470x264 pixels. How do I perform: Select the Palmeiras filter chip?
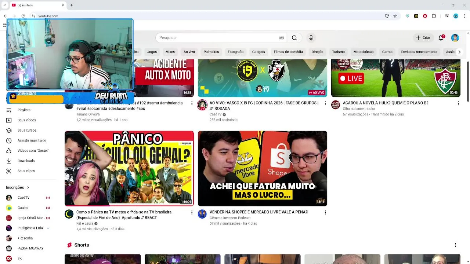point(211,52)
